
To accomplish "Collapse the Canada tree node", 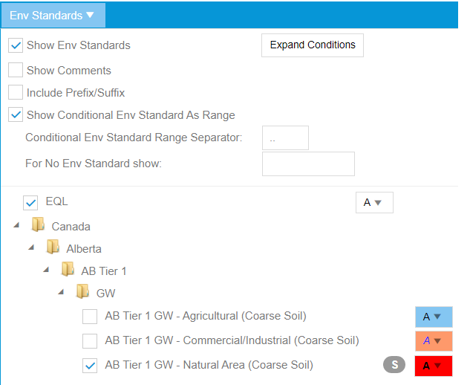I will tap(17, 226).
